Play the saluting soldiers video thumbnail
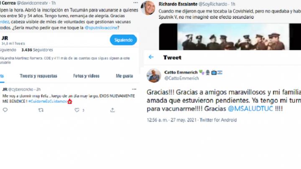Image resolution: width=301 pixels, height=169 pixels. 230,37
